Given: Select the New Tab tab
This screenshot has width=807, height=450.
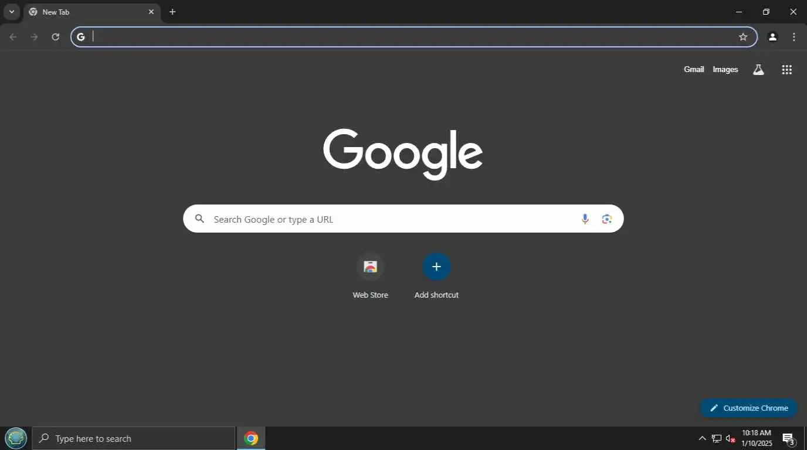Looking at the screenshot, I should [91, 12].
